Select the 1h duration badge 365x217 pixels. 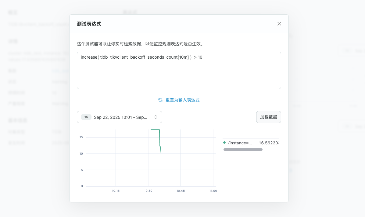click(x=86, y=117)
